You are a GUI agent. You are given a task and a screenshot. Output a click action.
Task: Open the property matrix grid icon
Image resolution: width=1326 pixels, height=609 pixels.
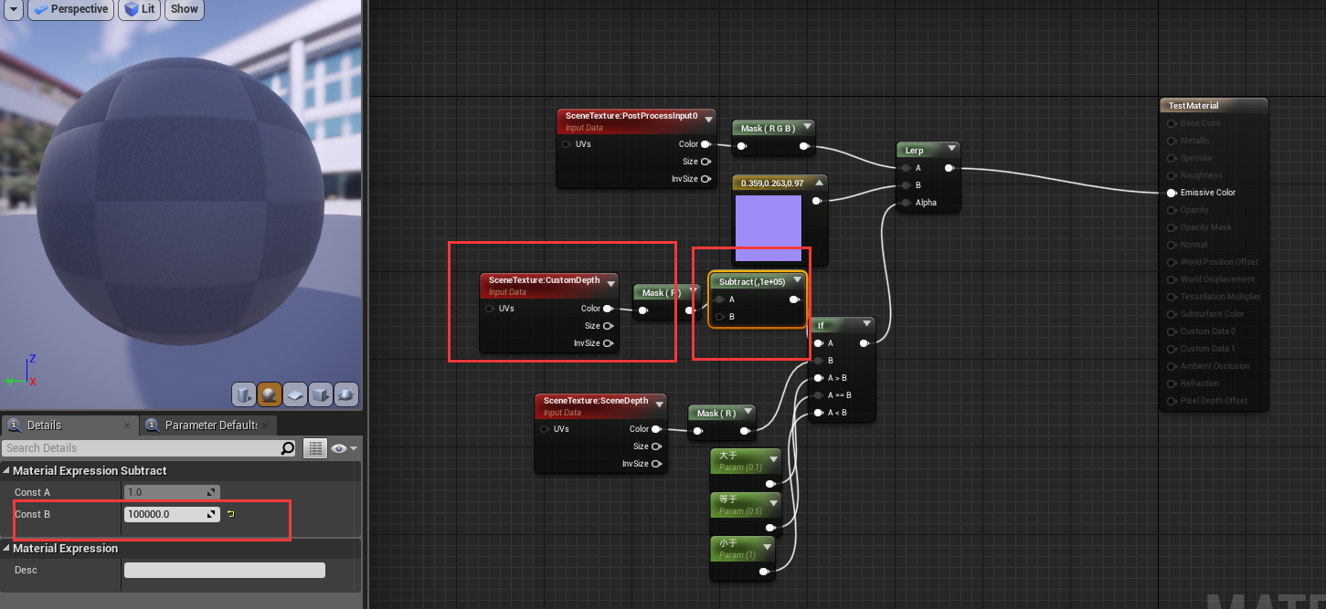(317, 447)
